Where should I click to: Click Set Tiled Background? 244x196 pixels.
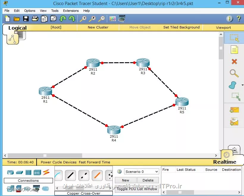click(181, 27)
